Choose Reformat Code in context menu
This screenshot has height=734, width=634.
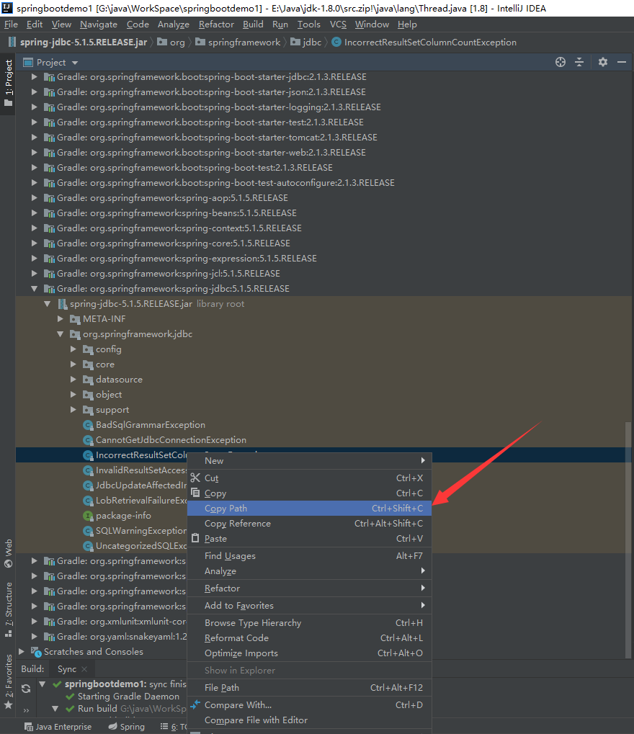[x=309, y=638]
